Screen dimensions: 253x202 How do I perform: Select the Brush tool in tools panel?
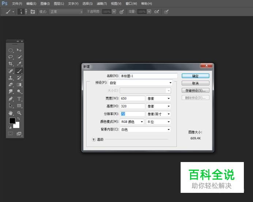(19, 71)
